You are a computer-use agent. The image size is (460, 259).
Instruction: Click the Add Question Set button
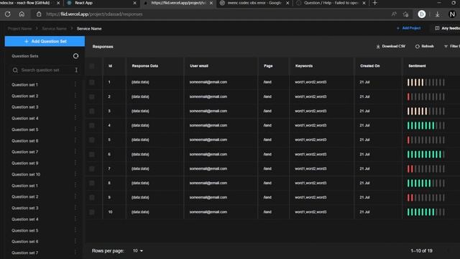coord(45,42)
